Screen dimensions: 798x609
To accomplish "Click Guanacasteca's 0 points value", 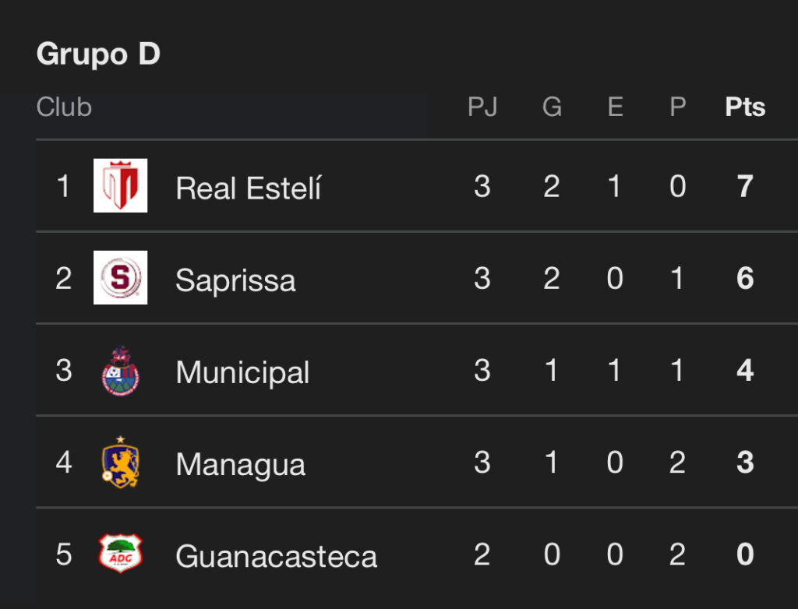I will [x=745, y=555].
